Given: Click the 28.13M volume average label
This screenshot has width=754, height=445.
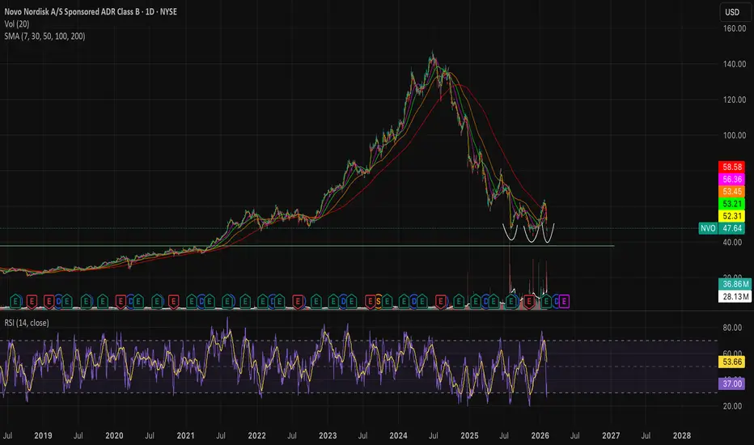Looking at the screenshot, I should pos(735,296).
